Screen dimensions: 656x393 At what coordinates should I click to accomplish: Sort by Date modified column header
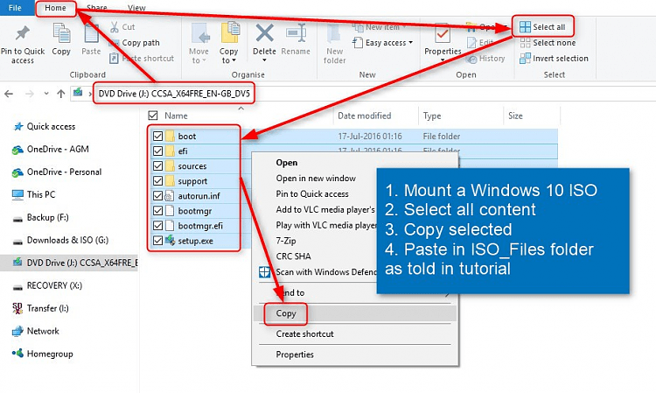point(365,116)
